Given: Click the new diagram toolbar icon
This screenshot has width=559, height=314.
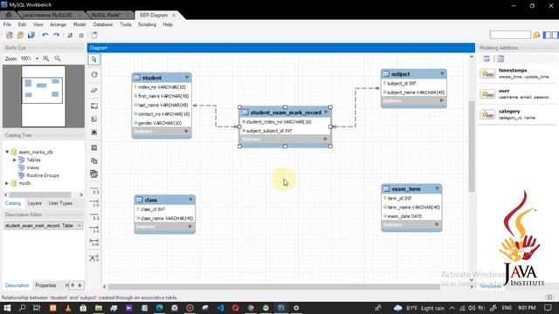Looking at the screenshot, I should point(93,35).
